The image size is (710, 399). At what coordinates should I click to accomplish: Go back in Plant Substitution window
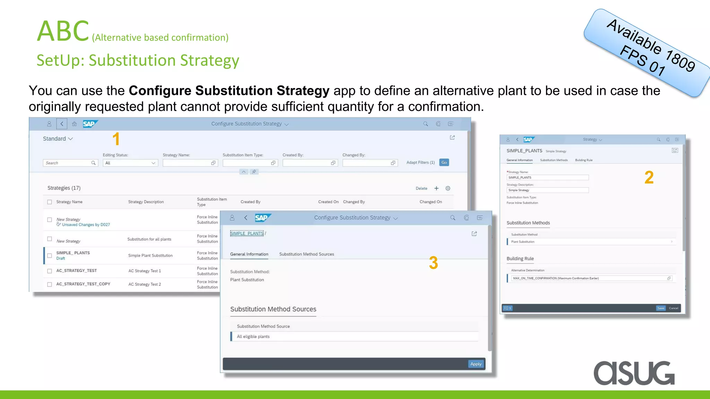coord(246,218)
